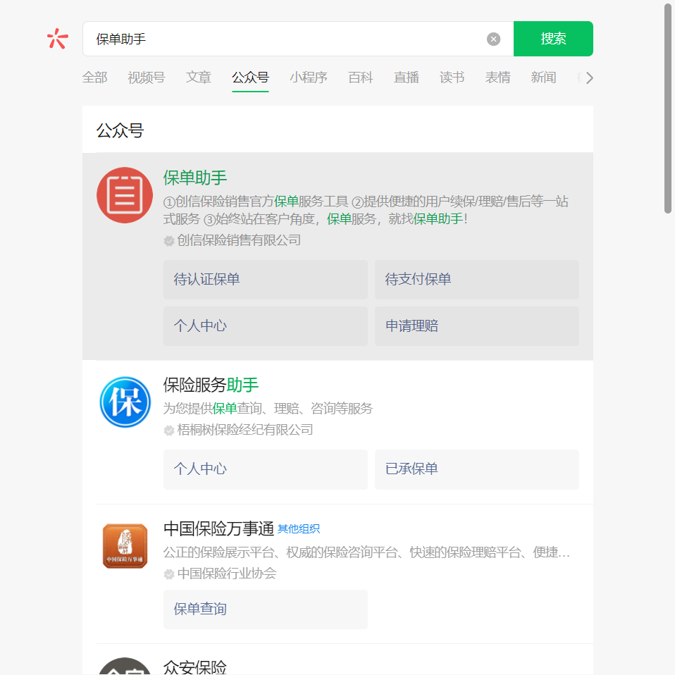This screenshot has width=675, height=675.
Task: Open the 保险服务助手 account title
Action: [211, 385]
